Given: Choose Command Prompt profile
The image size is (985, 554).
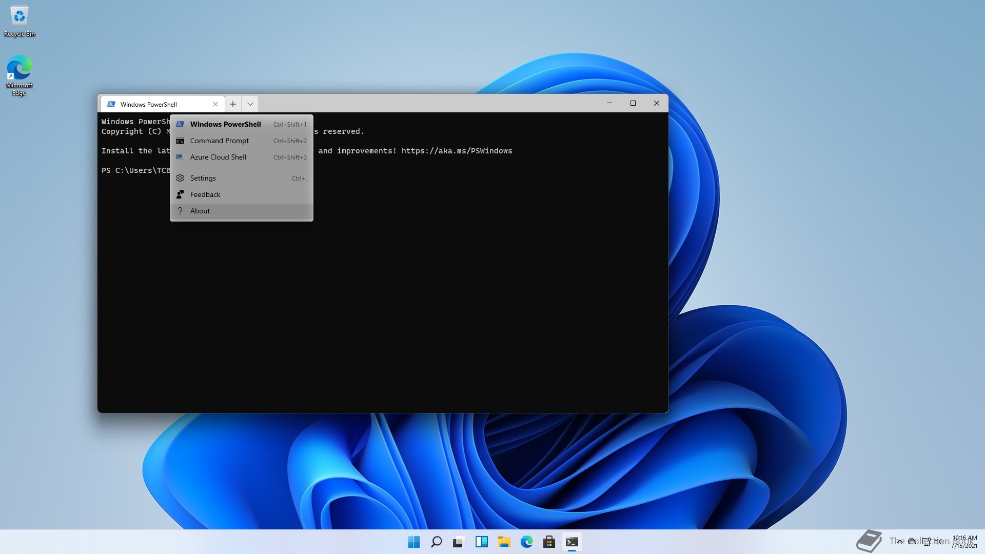Looking at the screenshot, I should (x=241, y=141).
